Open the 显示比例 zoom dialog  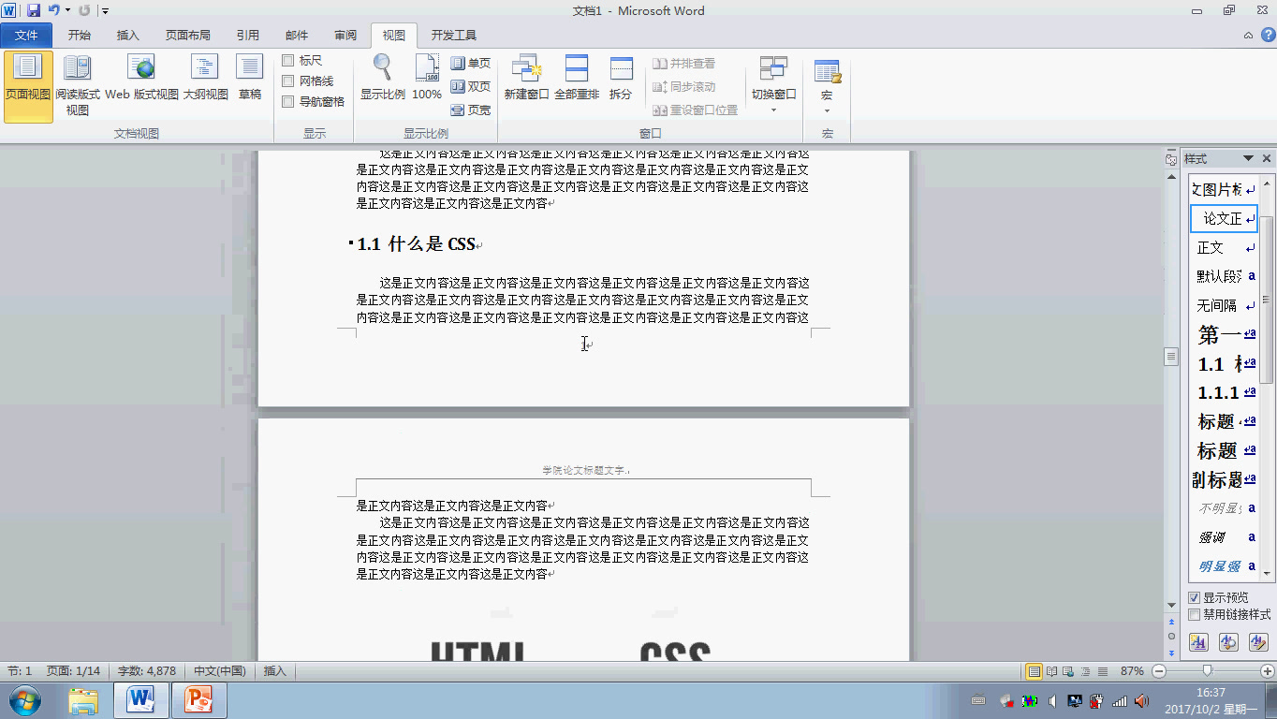(382, 79)
